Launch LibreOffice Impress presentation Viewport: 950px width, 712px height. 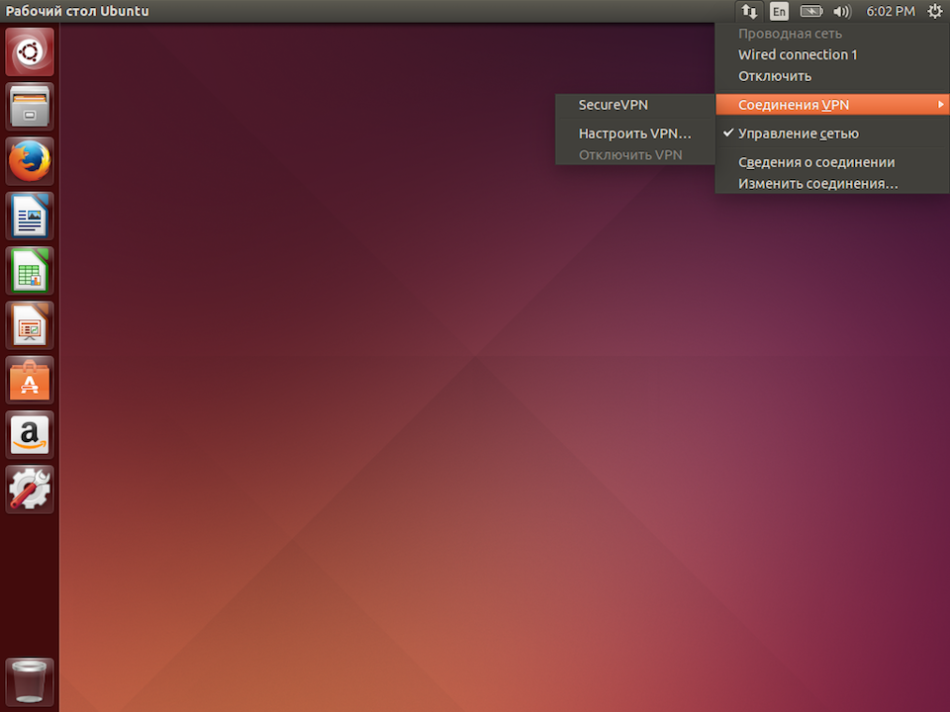pos(29,325)
